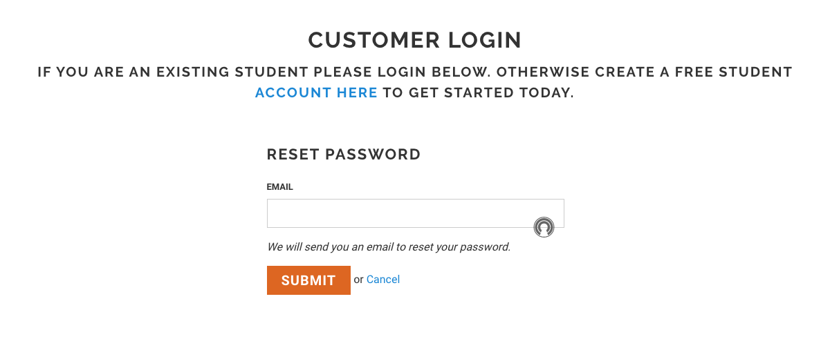This screenshot has width=830, height=339.
Task: Click the TO GET STARTED TODAY text
Action: click(x=479, y=93)
